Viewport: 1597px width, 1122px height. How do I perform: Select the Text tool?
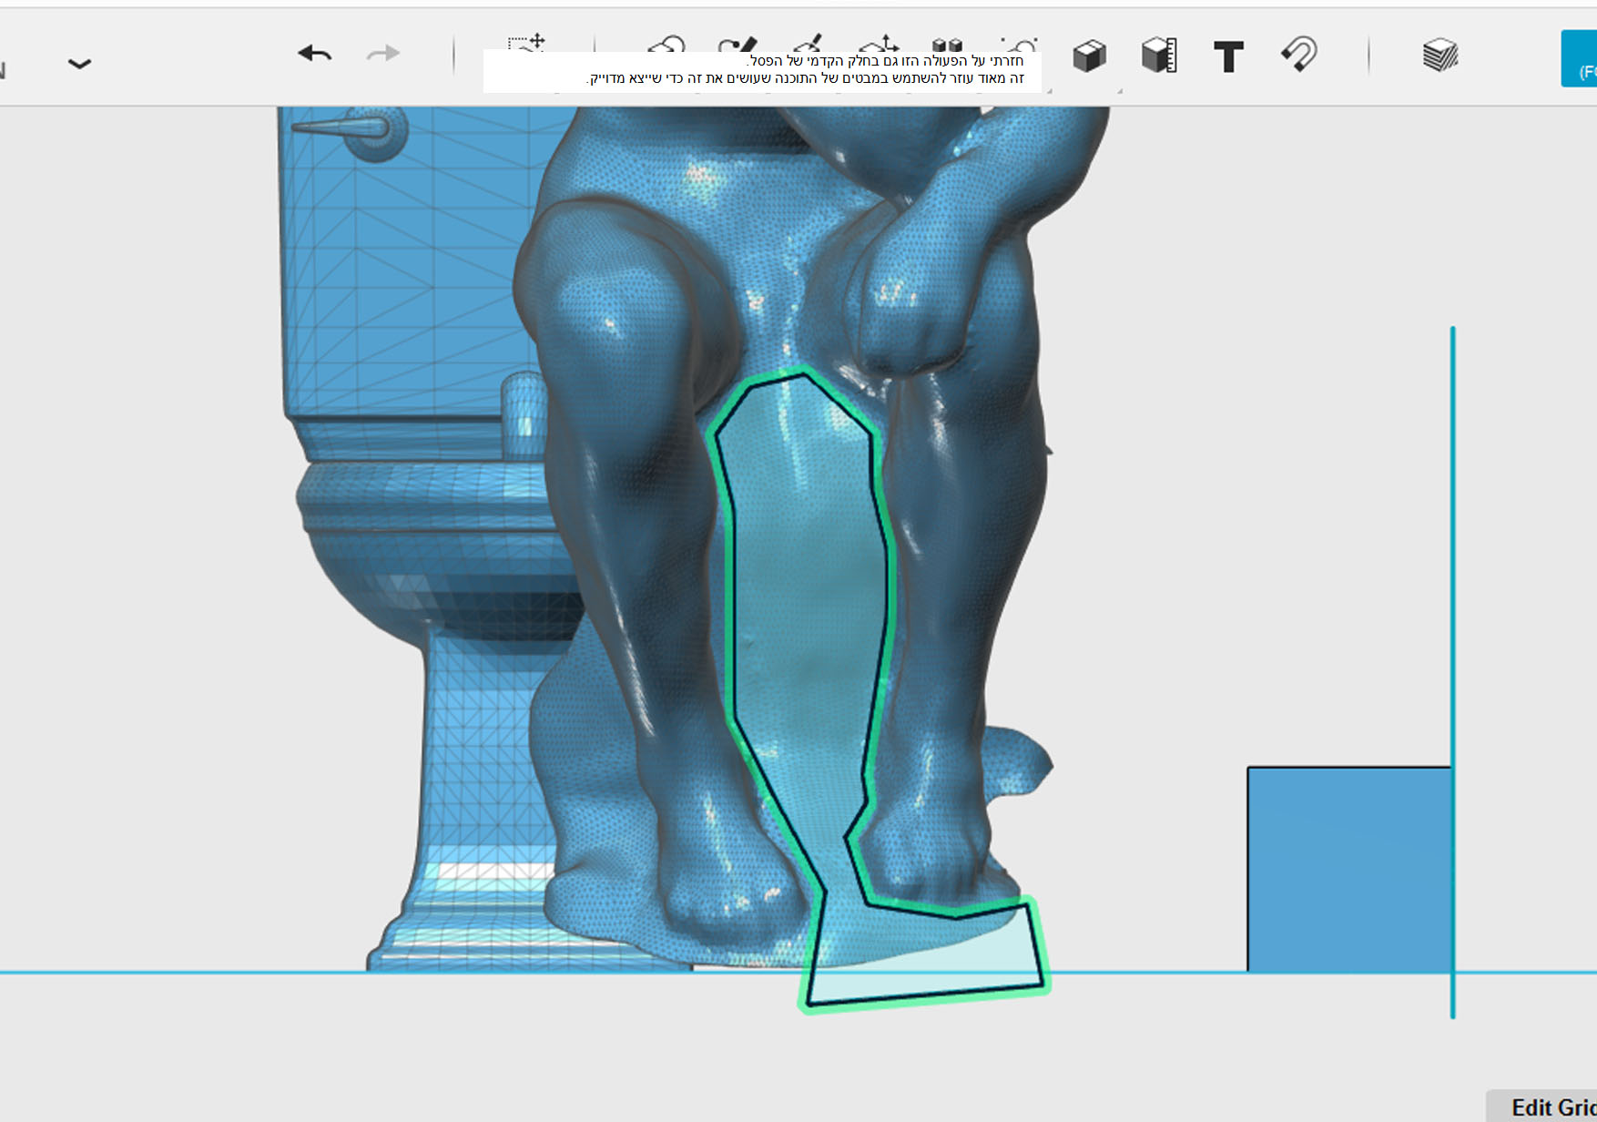click(x=1228, y=56)
